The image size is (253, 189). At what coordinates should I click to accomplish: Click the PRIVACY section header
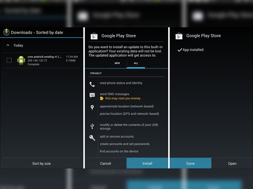[x=96, y=73]
